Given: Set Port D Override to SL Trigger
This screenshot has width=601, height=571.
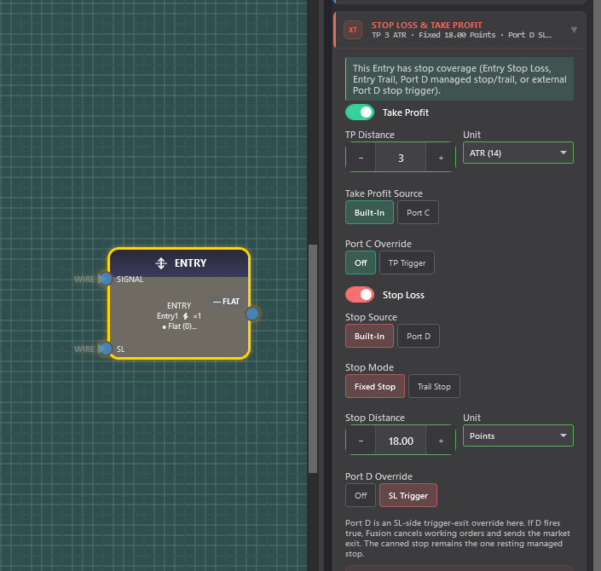Looking at the screenshot, I should pos(407,495).
